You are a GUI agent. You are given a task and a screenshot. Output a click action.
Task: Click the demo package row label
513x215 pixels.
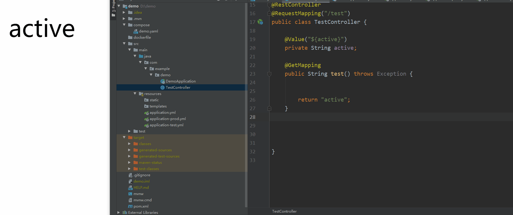click(166, 75)
